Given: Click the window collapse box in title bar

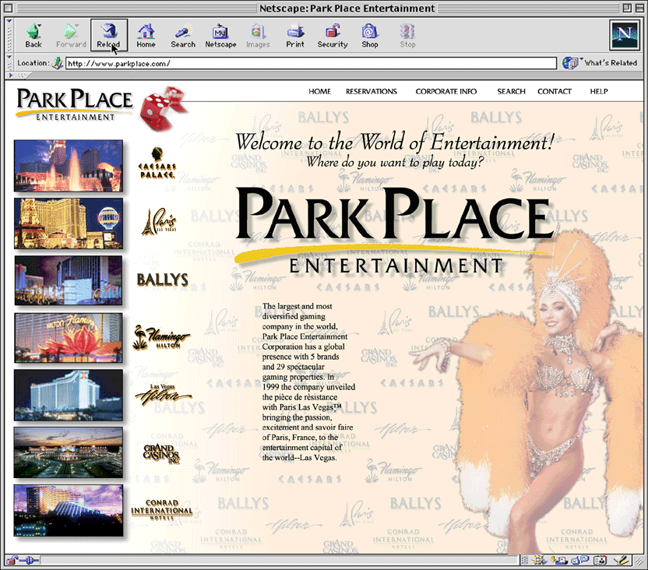Looking at the screenshot, I should (x=639, y=8).
